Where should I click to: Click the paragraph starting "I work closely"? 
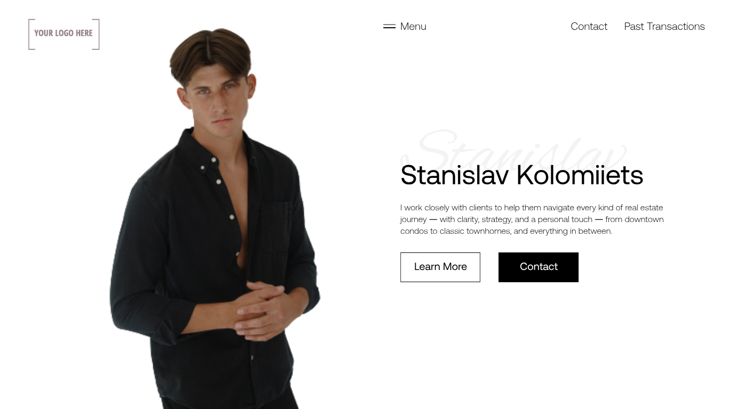532,219
